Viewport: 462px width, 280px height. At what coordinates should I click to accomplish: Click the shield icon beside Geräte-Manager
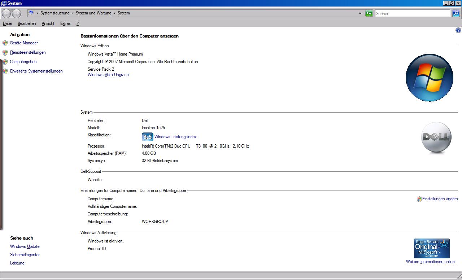5,43
